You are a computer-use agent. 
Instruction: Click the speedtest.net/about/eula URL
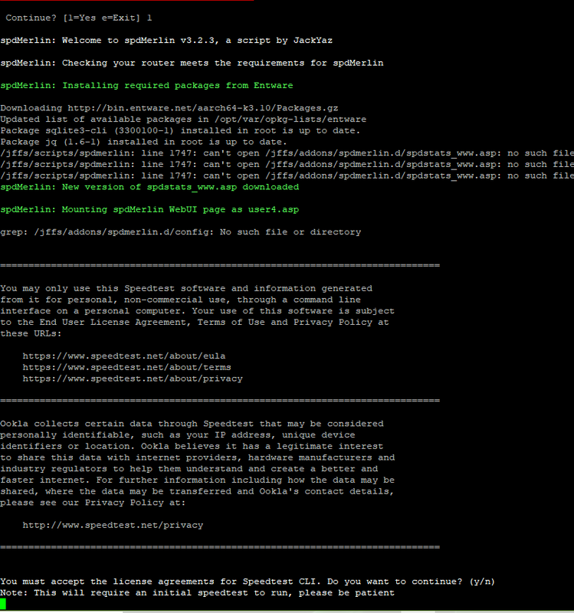(123, 356)
